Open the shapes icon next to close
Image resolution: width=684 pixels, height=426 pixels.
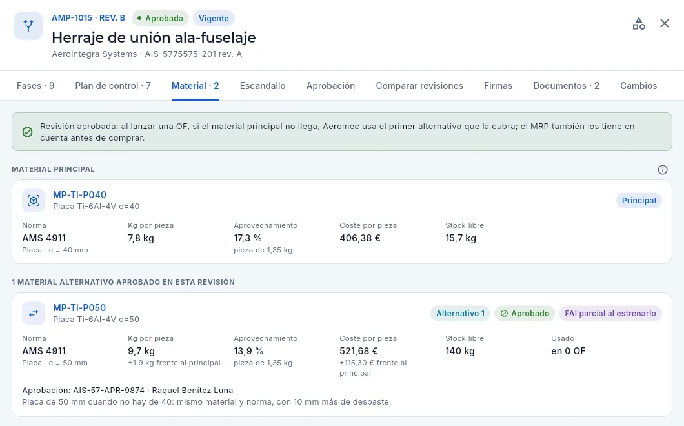pyautogui.click(x=639, y=24)
